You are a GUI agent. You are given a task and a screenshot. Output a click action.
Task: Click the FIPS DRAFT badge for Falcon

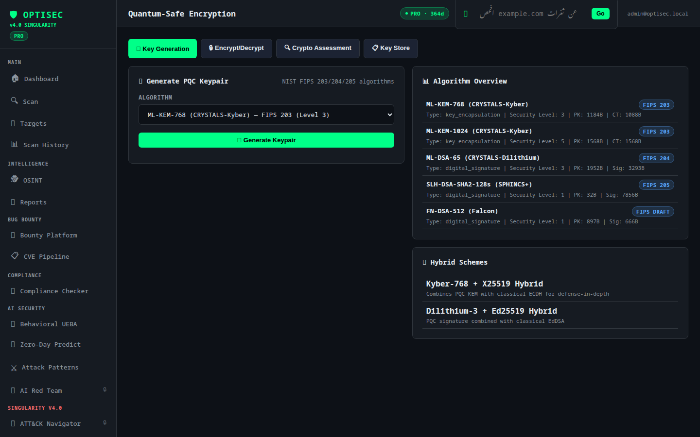coord(653,212)
